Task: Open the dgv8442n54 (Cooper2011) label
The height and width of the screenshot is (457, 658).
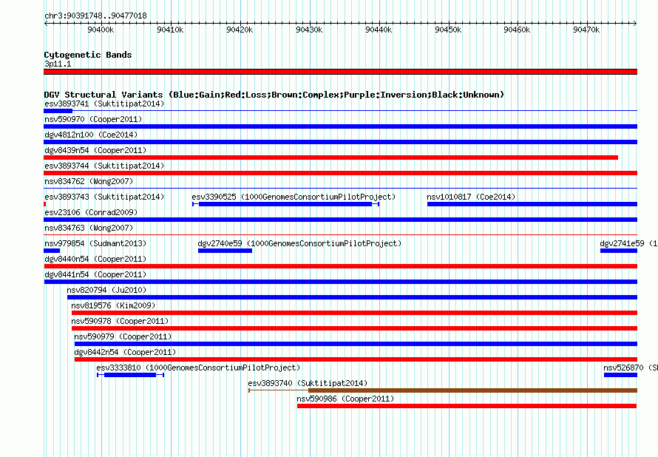Action: (126, 352)
